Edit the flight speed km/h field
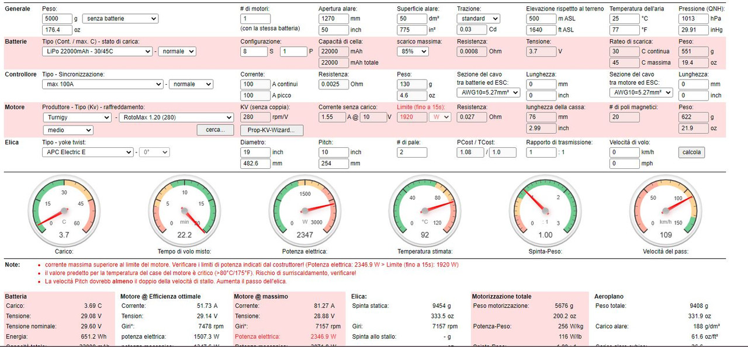The height and width of the screenshot is (347, 748). pos(624,152)
